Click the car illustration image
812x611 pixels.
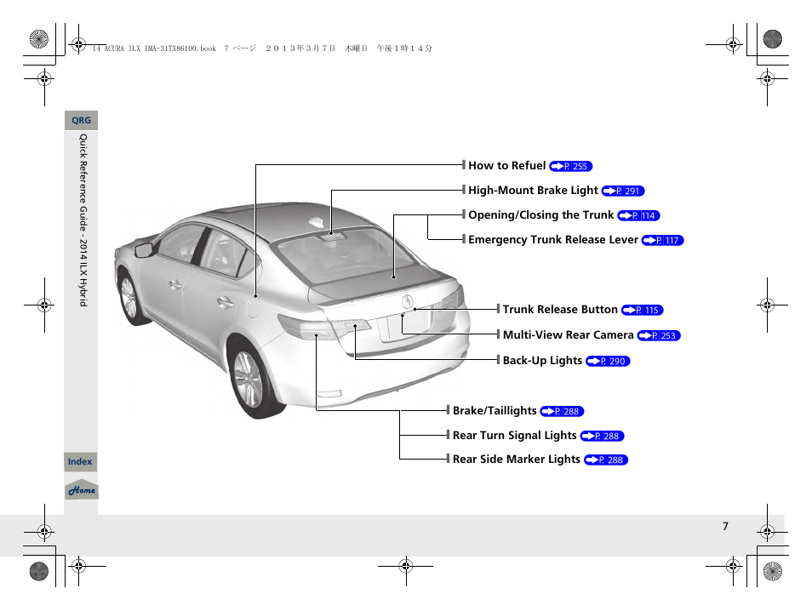293,310
